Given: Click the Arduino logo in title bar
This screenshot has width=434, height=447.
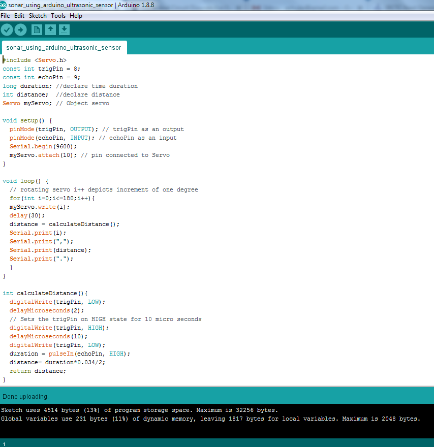Looking at the screenshot, I should pyautogui.click(x=3, y=5).
